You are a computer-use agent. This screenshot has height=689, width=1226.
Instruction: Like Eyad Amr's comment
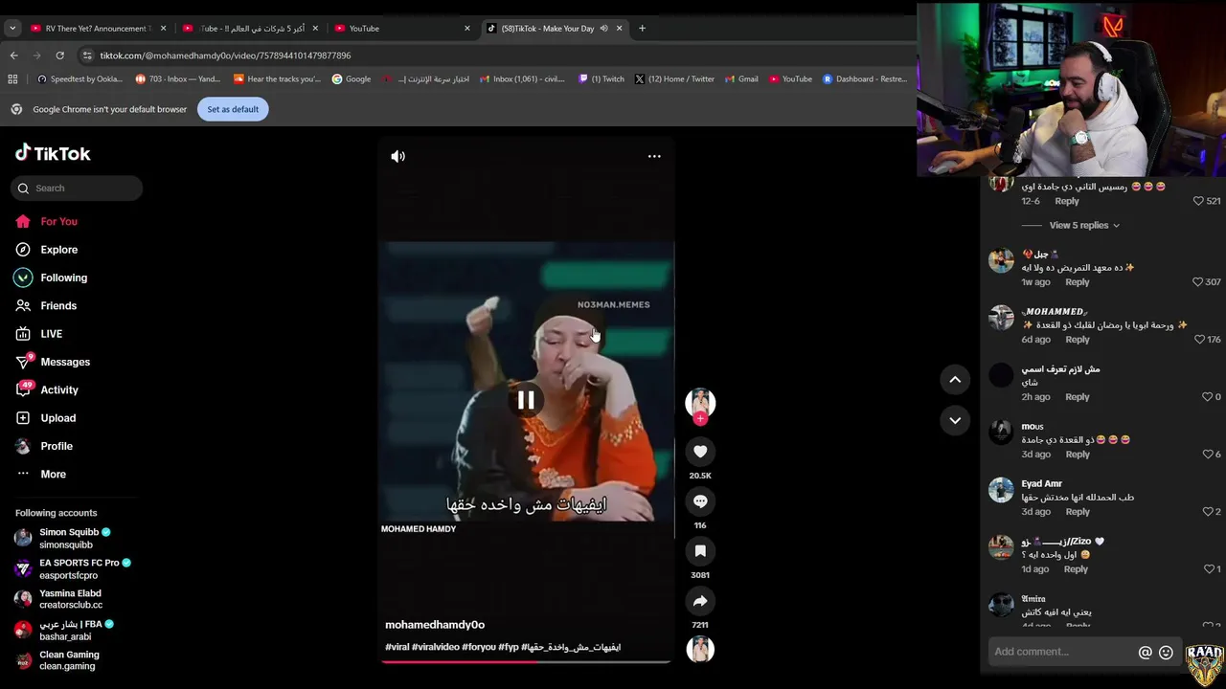[1207, 512]
